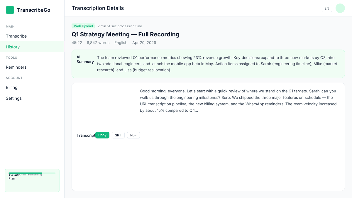Open the EN language selector
Image resolution: width=352 pixels, height=198 pixels.
click(x=327, y=8)
